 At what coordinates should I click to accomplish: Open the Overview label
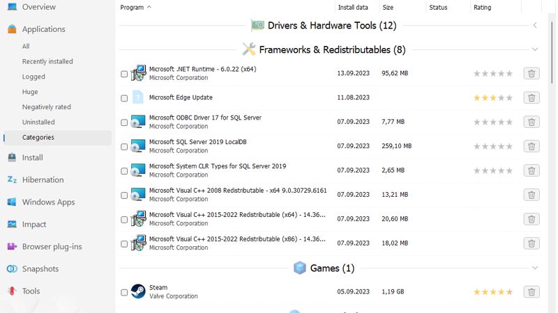coord(39,7)
